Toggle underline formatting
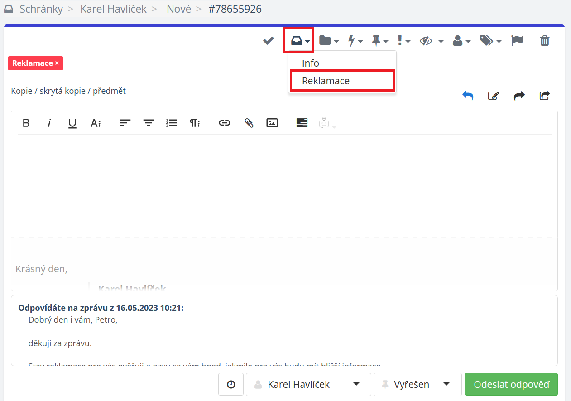571x401 pixels. coord(72,123)
